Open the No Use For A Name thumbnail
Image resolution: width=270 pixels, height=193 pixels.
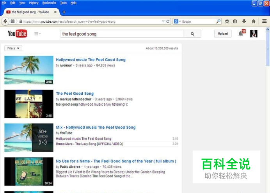click(29, 171)
